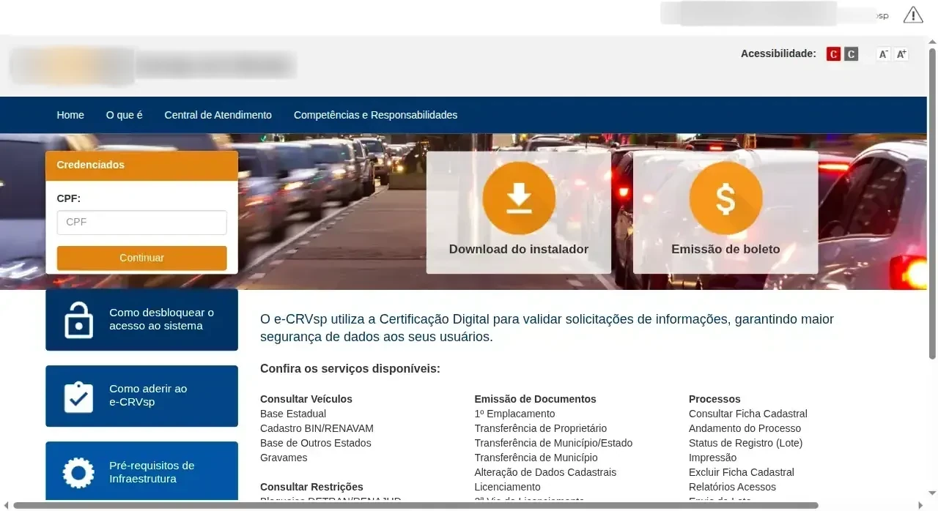Go to Central de Atendimento
Image resolution: width=938 pixels, height=511 pixels.
pyautogui.click(x=218, y=115)
